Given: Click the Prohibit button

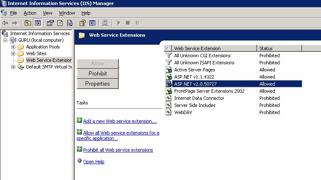Looking at the screenshot, I should pyautogui.click(x=98, y=74).
